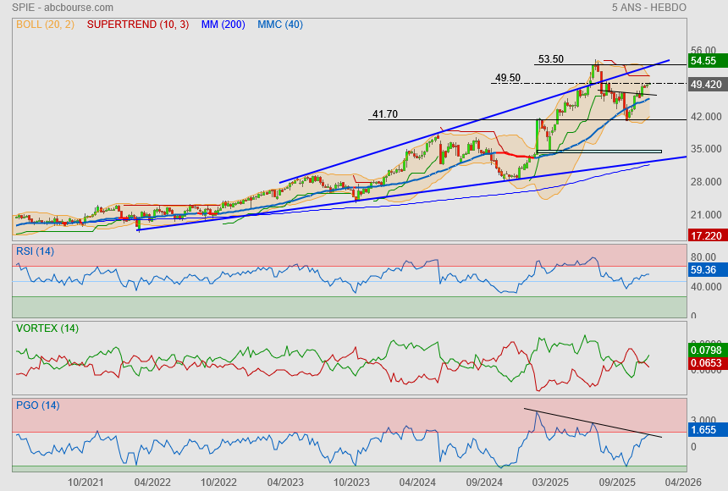Click the grey 49.420 current price tag
This screenshot has width=728, height=491.
(x=706, y=85)
